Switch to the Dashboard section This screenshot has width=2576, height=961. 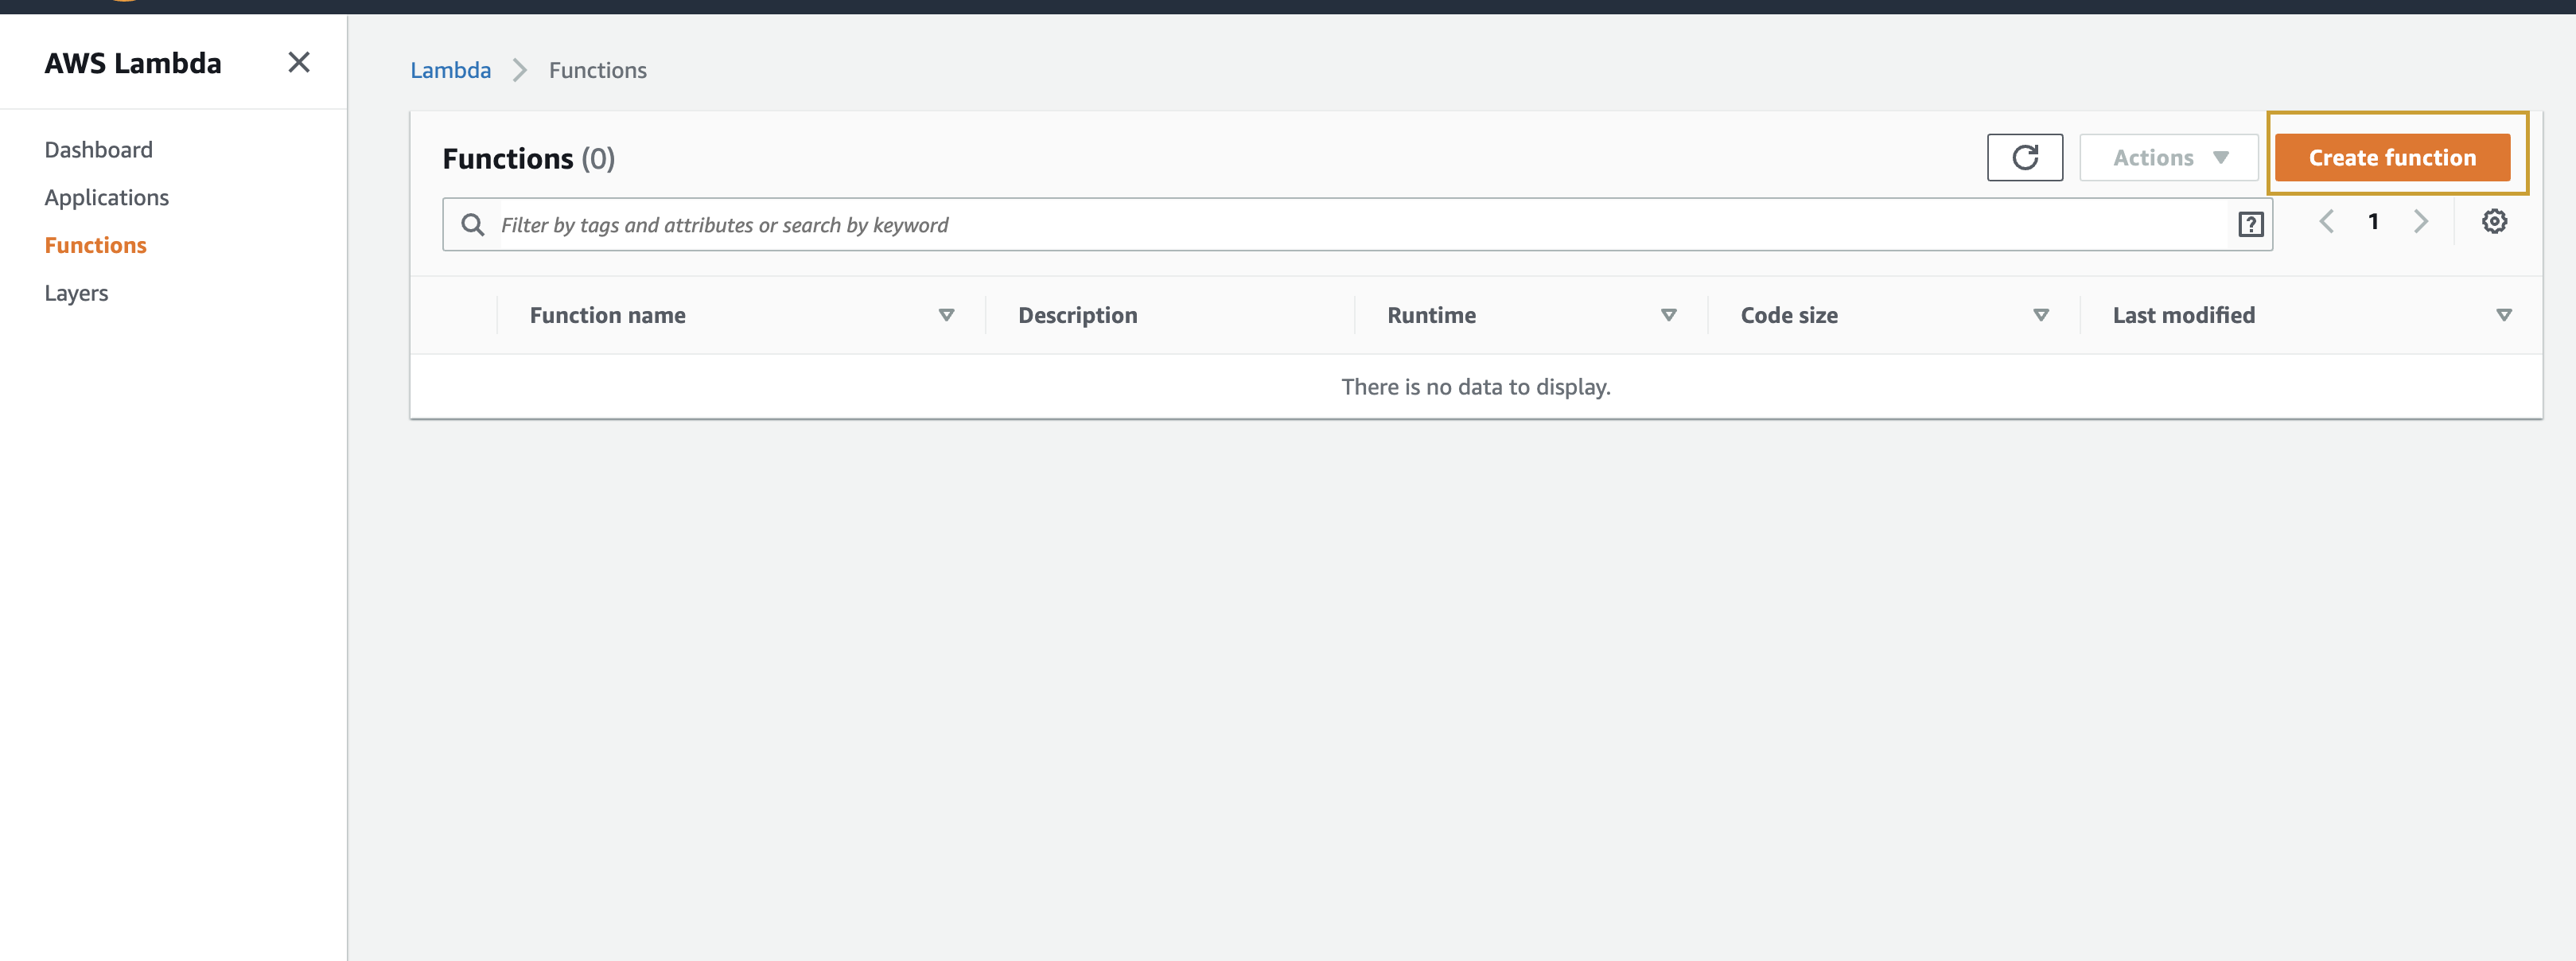pos(98,149)
